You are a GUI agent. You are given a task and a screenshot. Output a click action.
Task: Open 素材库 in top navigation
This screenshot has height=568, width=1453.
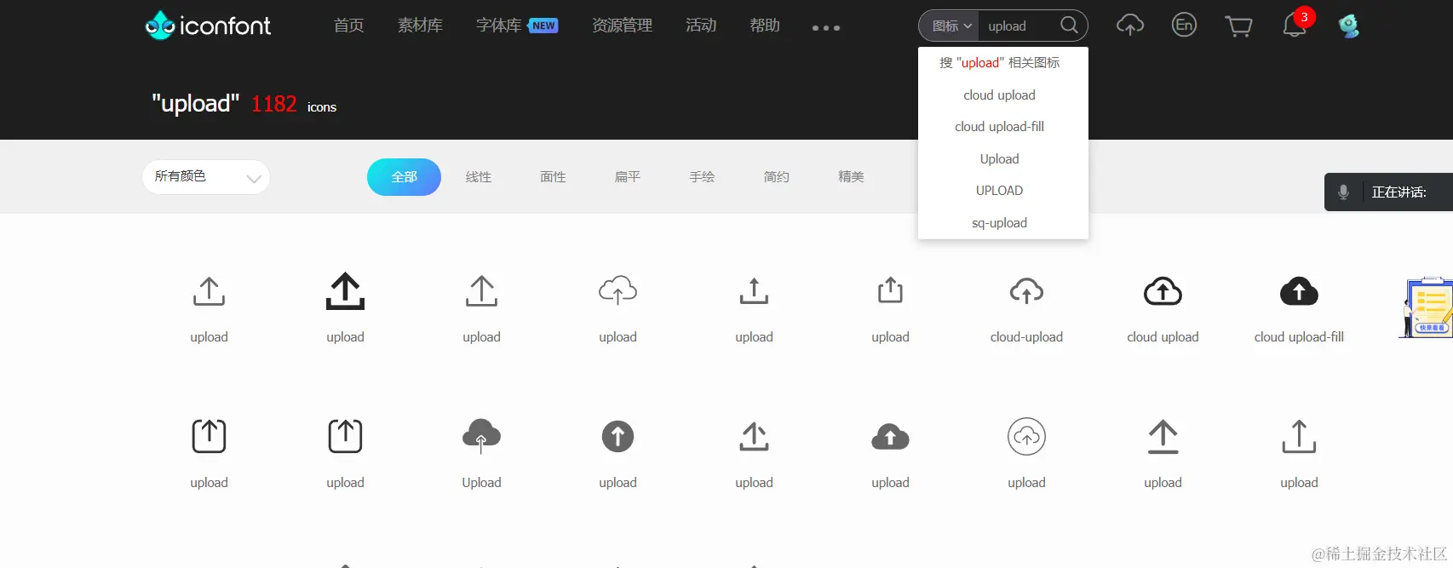(420, 26)
